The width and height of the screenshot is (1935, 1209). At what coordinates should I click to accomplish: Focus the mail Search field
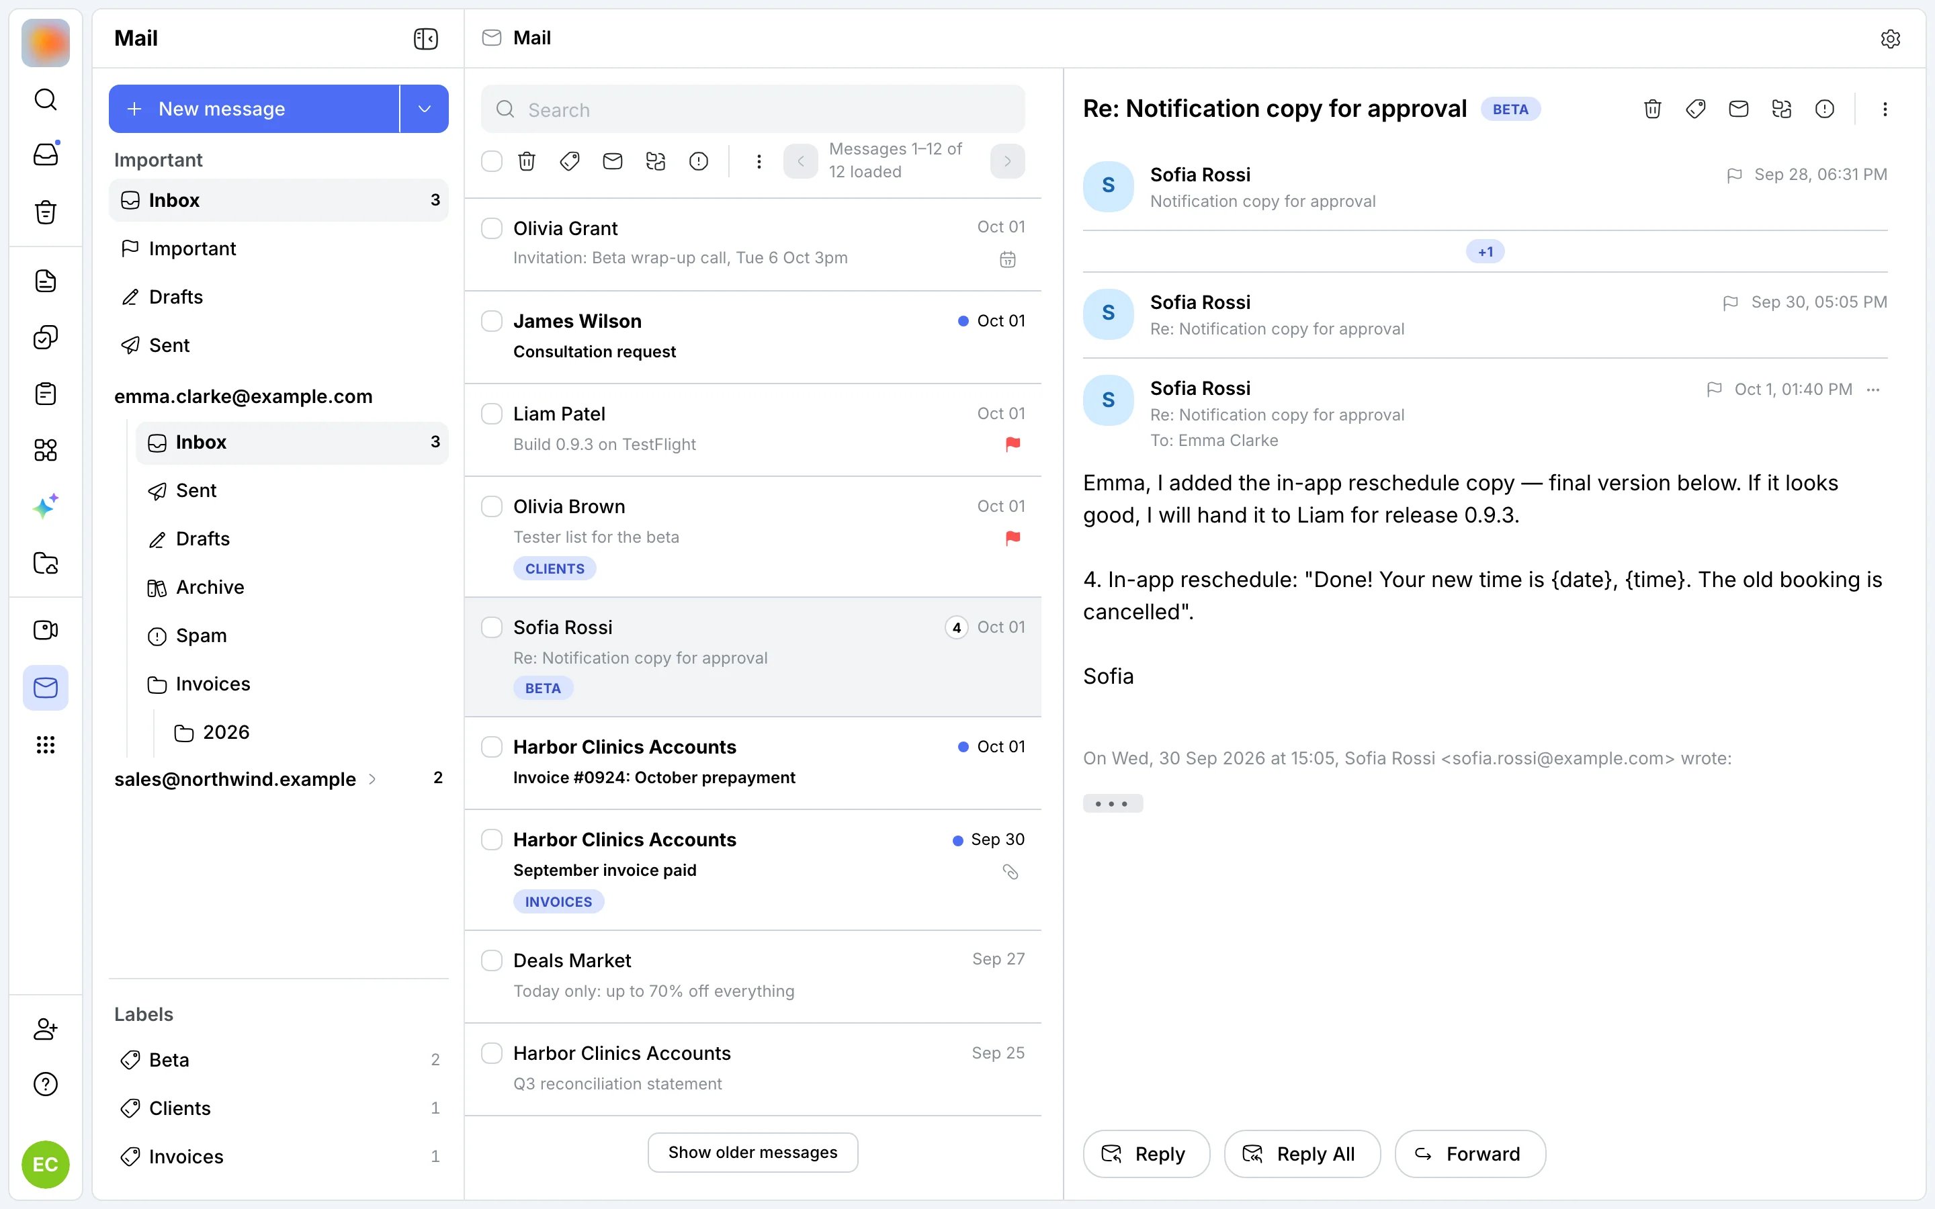752,109
